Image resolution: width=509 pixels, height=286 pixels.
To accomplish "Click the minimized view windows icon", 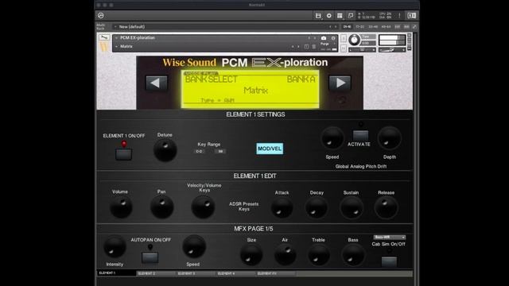I will pos(350,16).
